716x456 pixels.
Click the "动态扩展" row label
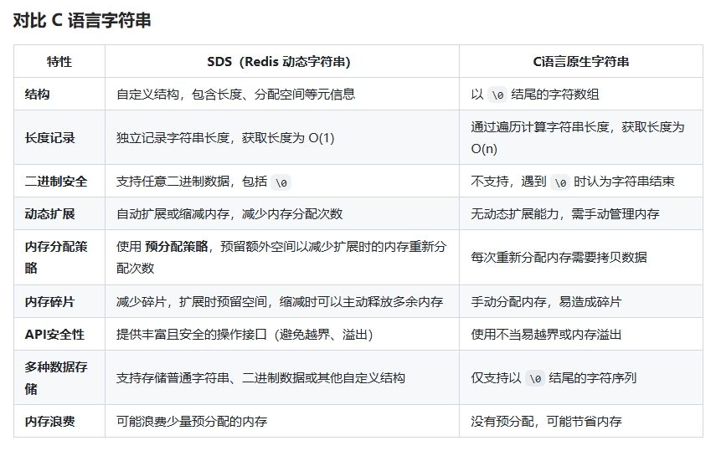[50, 214]
